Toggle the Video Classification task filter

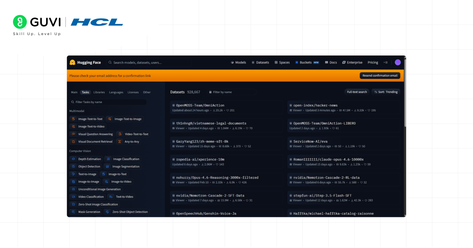87,196
